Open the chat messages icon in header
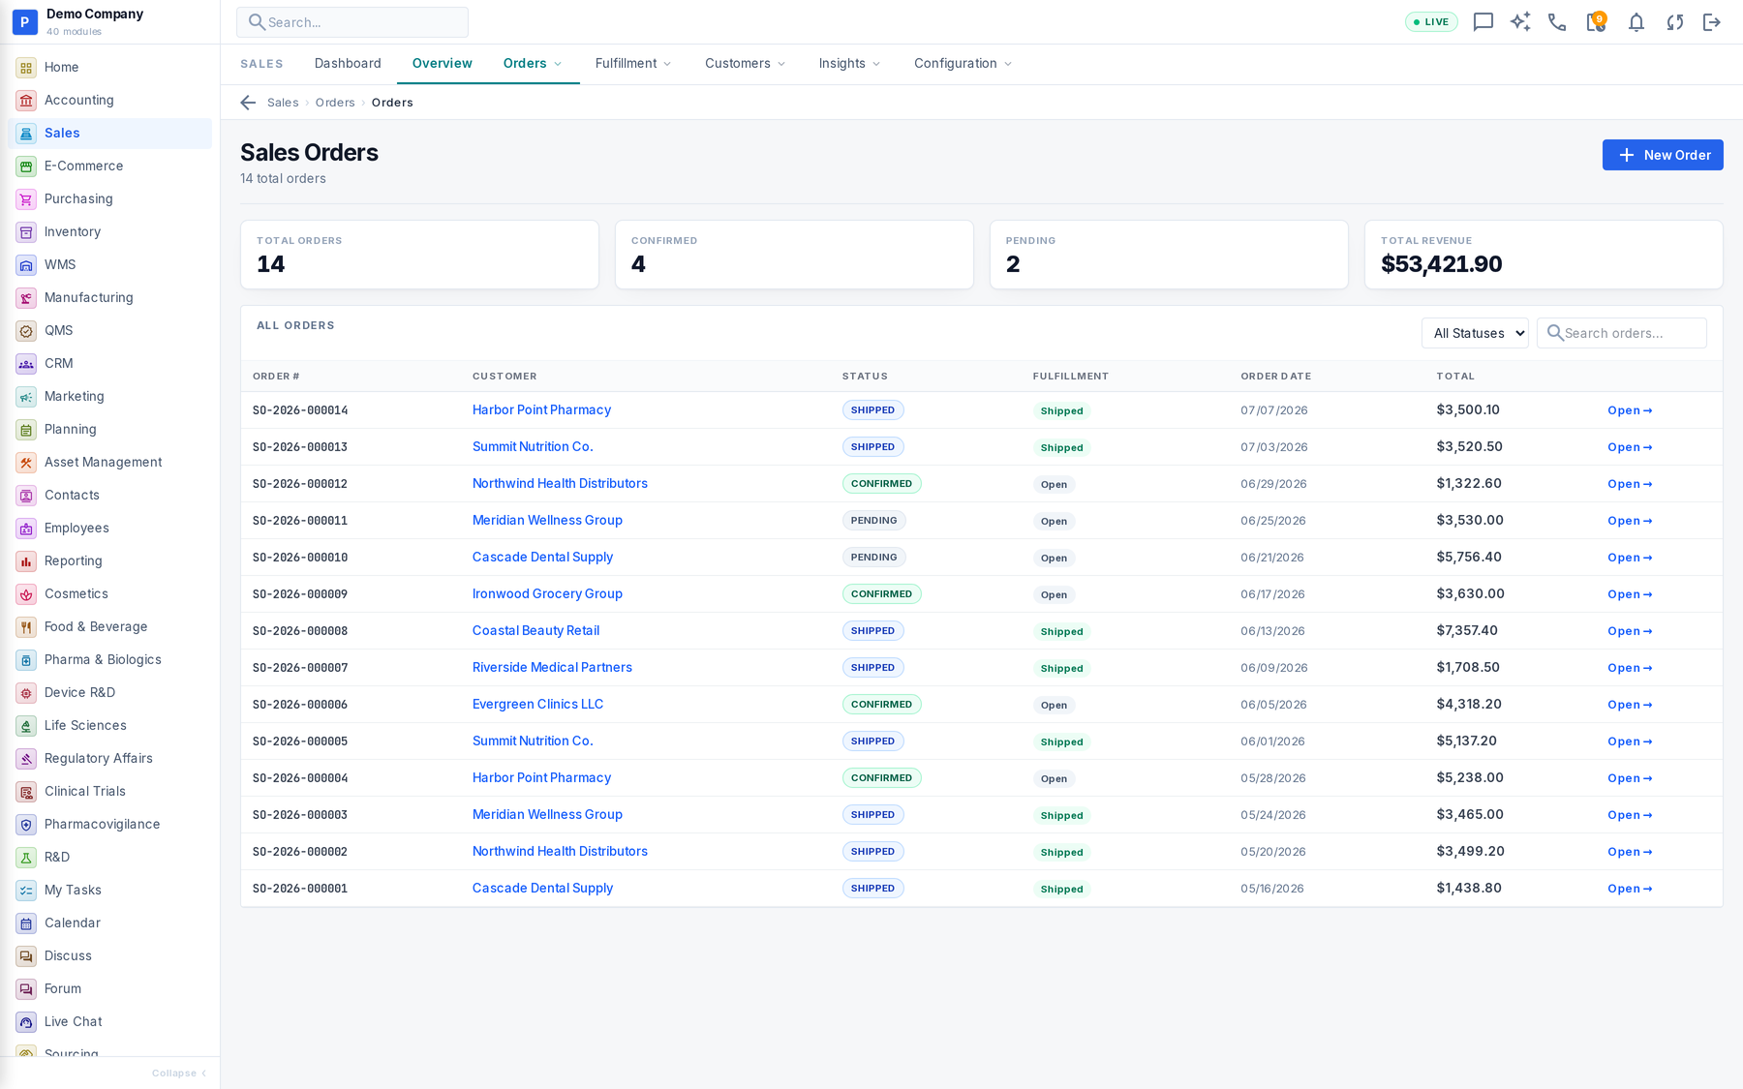 [1483, 22]
